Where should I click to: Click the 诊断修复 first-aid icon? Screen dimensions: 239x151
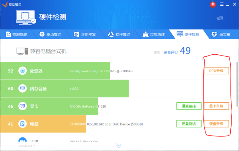[x=76, y=34]
